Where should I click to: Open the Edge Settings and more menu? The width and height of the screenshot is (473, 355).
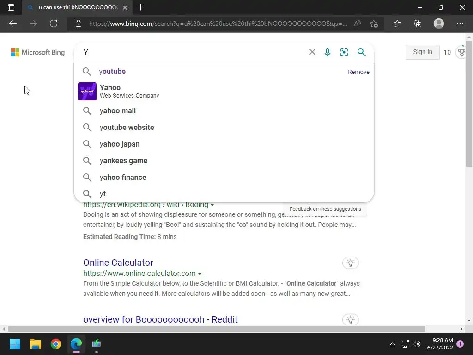point(460,24)
